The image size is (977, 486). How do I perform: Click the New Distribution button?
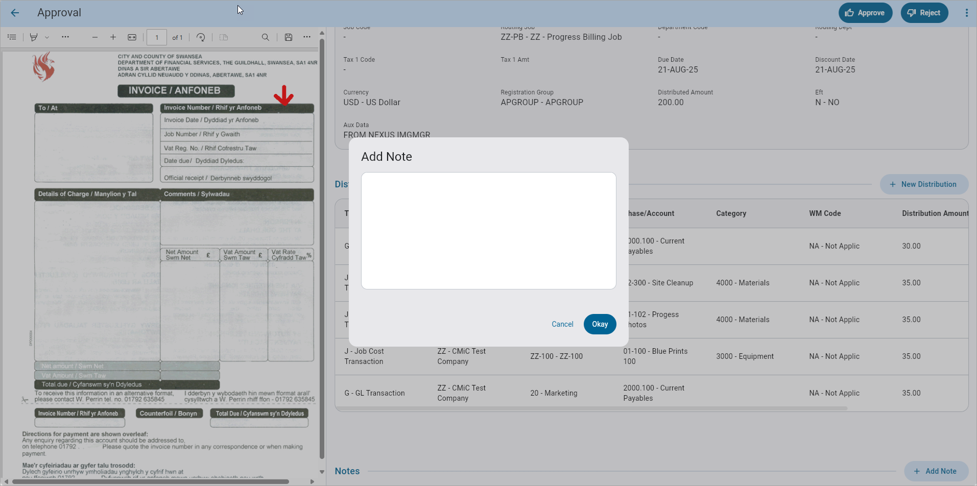point(924,184)
